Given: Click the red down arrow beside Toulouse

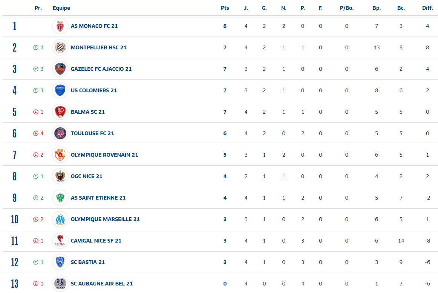Looking at the screenshot, I should click(x=36, y=133).
